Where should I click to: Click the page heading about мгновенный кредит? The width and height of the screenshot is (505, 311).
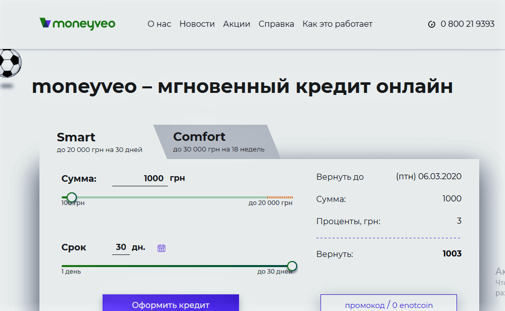click(242, 87)
